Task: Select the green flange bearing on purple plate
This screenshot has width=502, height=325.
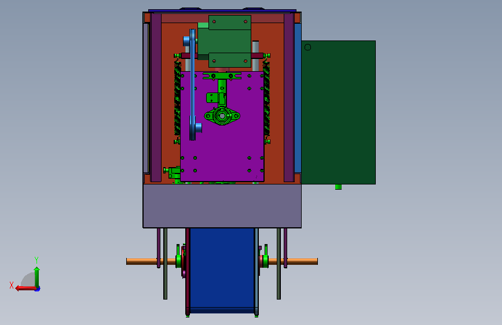Action: [222, 116]
